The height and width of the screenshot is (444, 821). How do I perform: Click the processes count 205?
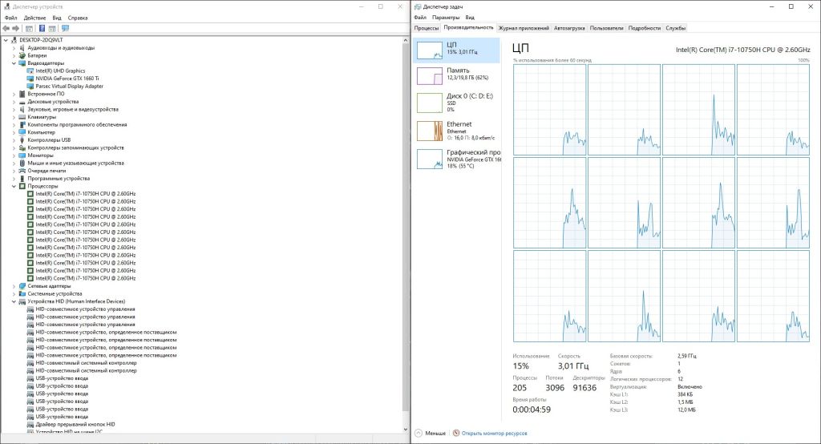pyautogui.click(x=520, y=387)
